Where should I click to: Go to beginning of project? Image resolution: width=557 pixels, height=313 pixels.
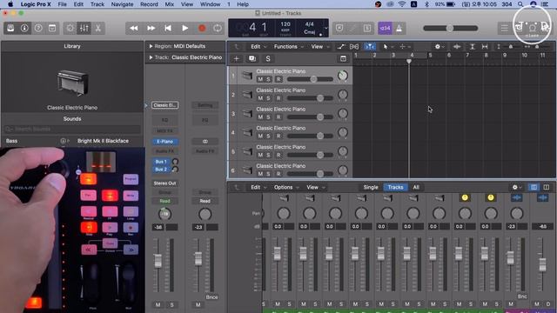pyautogui.click(x=168, y=28)
